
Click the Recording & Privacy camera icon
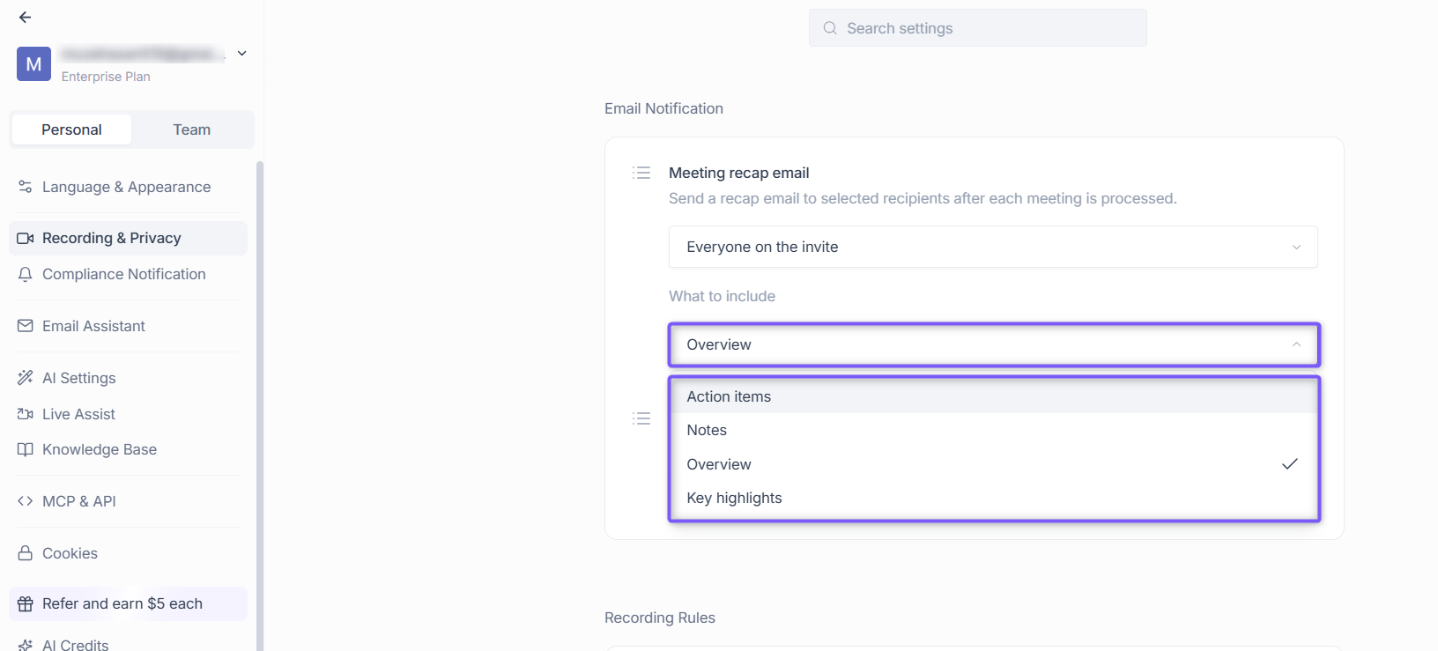[x=26, y=239]
